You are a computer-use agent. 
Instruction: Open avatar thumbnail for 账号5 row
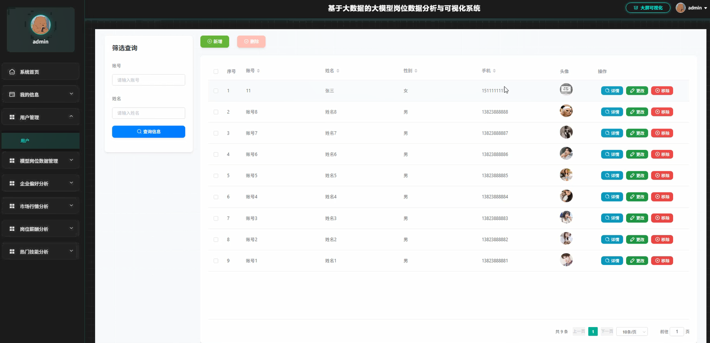tap(566, 175)
